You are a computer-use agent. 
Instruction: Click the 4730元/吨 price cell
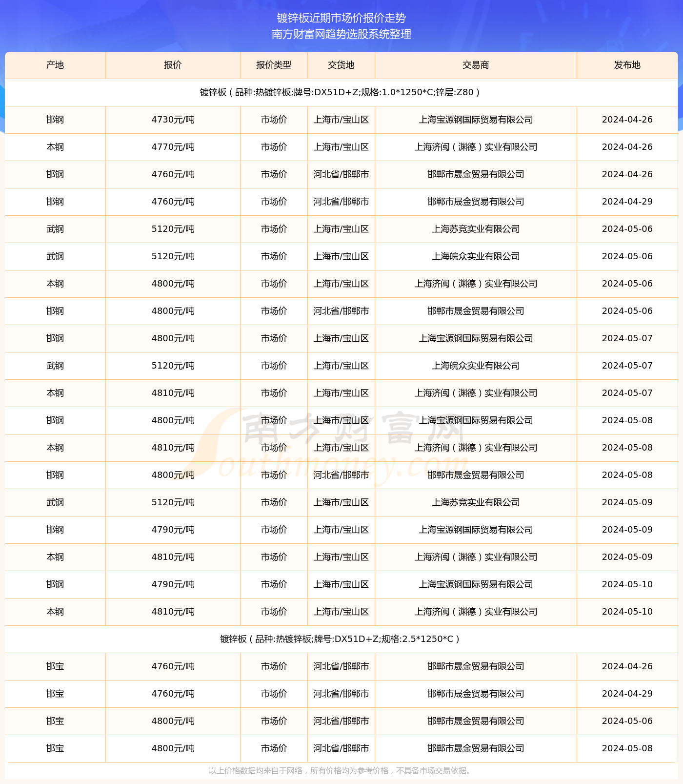pyautogui.click(x=173, y=120)
